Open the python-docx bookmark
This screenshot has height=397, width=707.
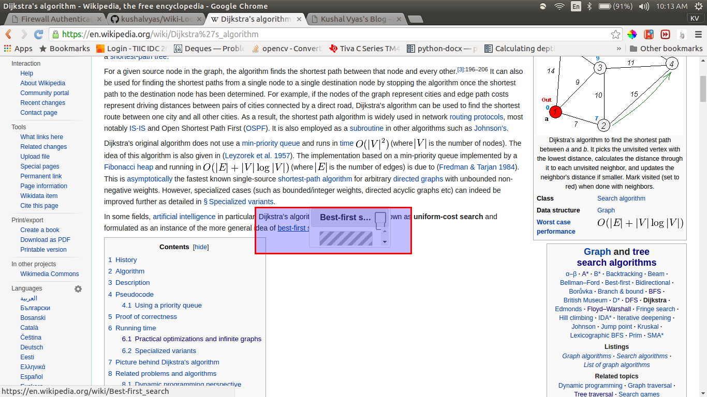(x=442, y=49)
